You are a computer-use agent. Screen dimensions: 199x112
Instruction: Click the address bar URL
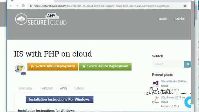101,6
